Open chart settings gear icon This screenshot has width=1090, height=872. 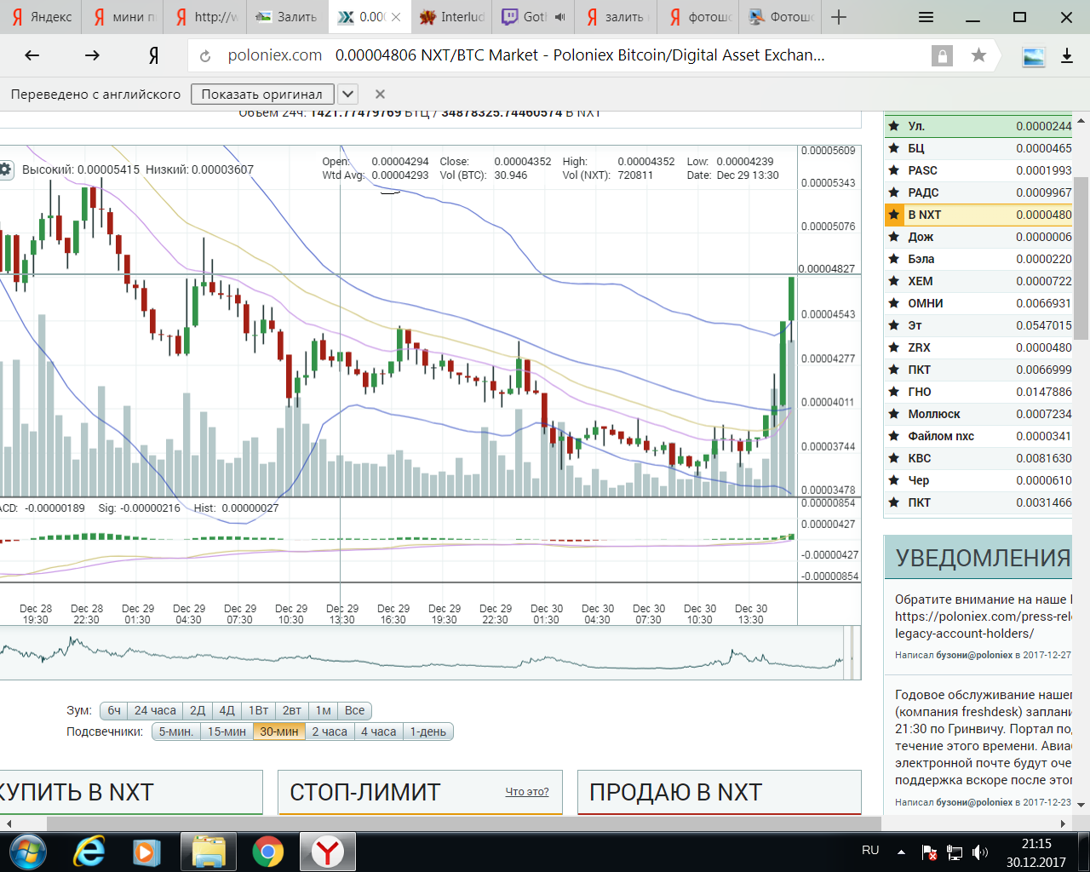click(5, 169)
